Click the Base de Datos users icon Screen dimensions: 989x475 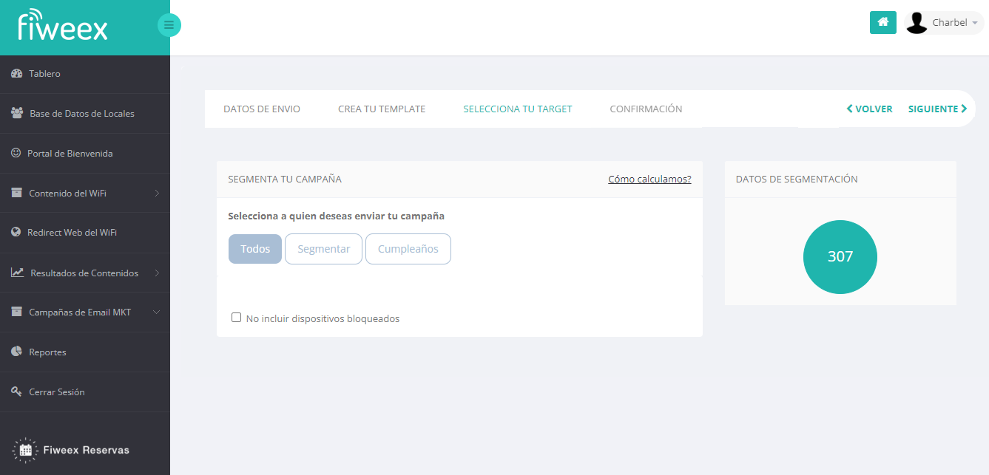coord(17,114)
